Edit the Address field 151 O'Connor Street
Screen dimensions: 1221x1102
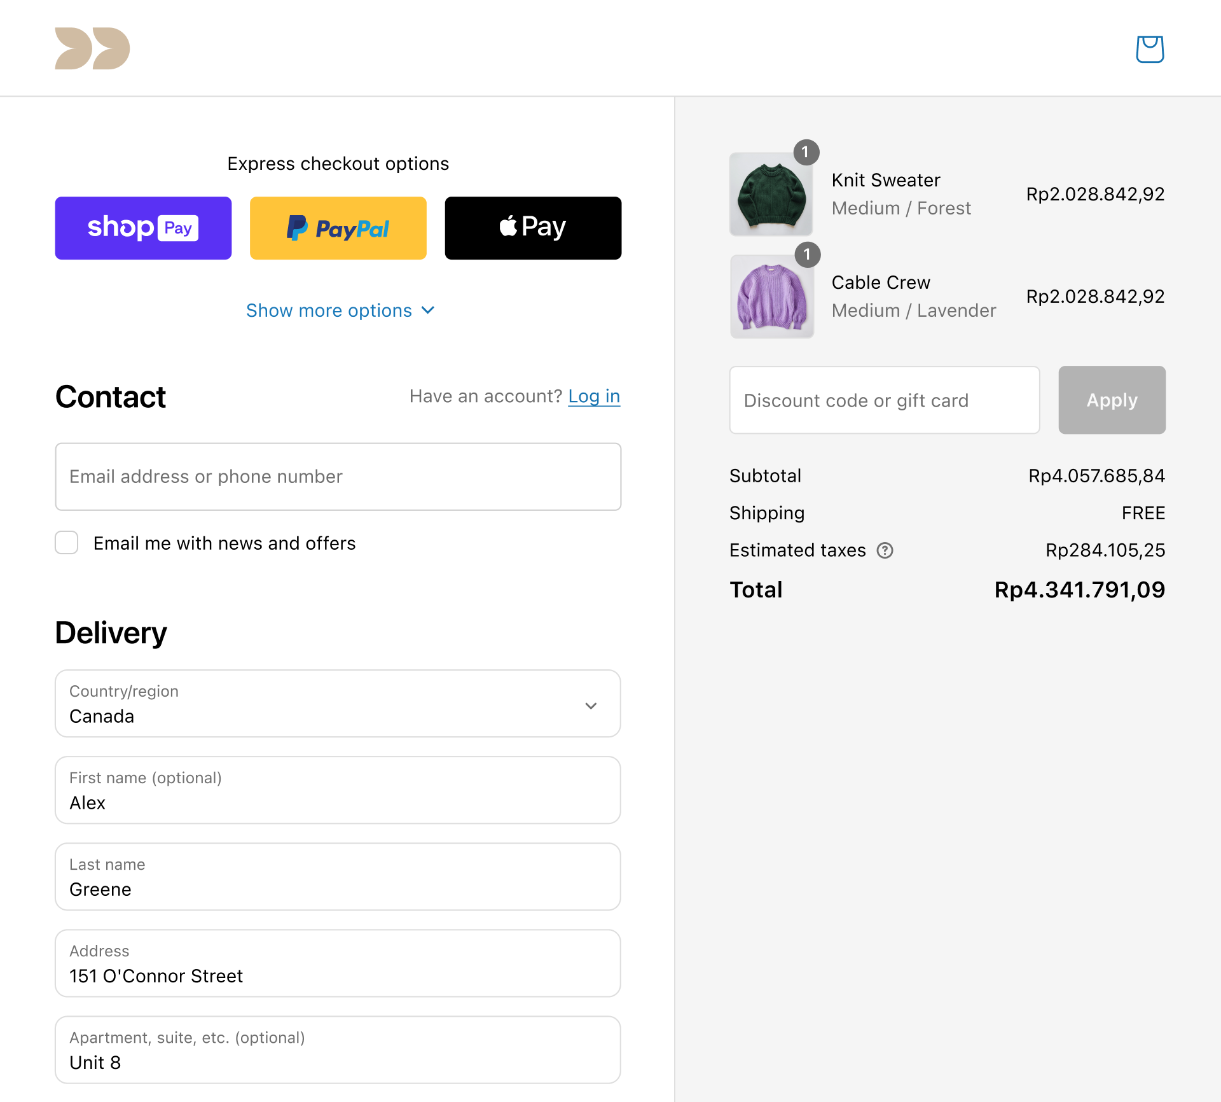pos(338,963)
